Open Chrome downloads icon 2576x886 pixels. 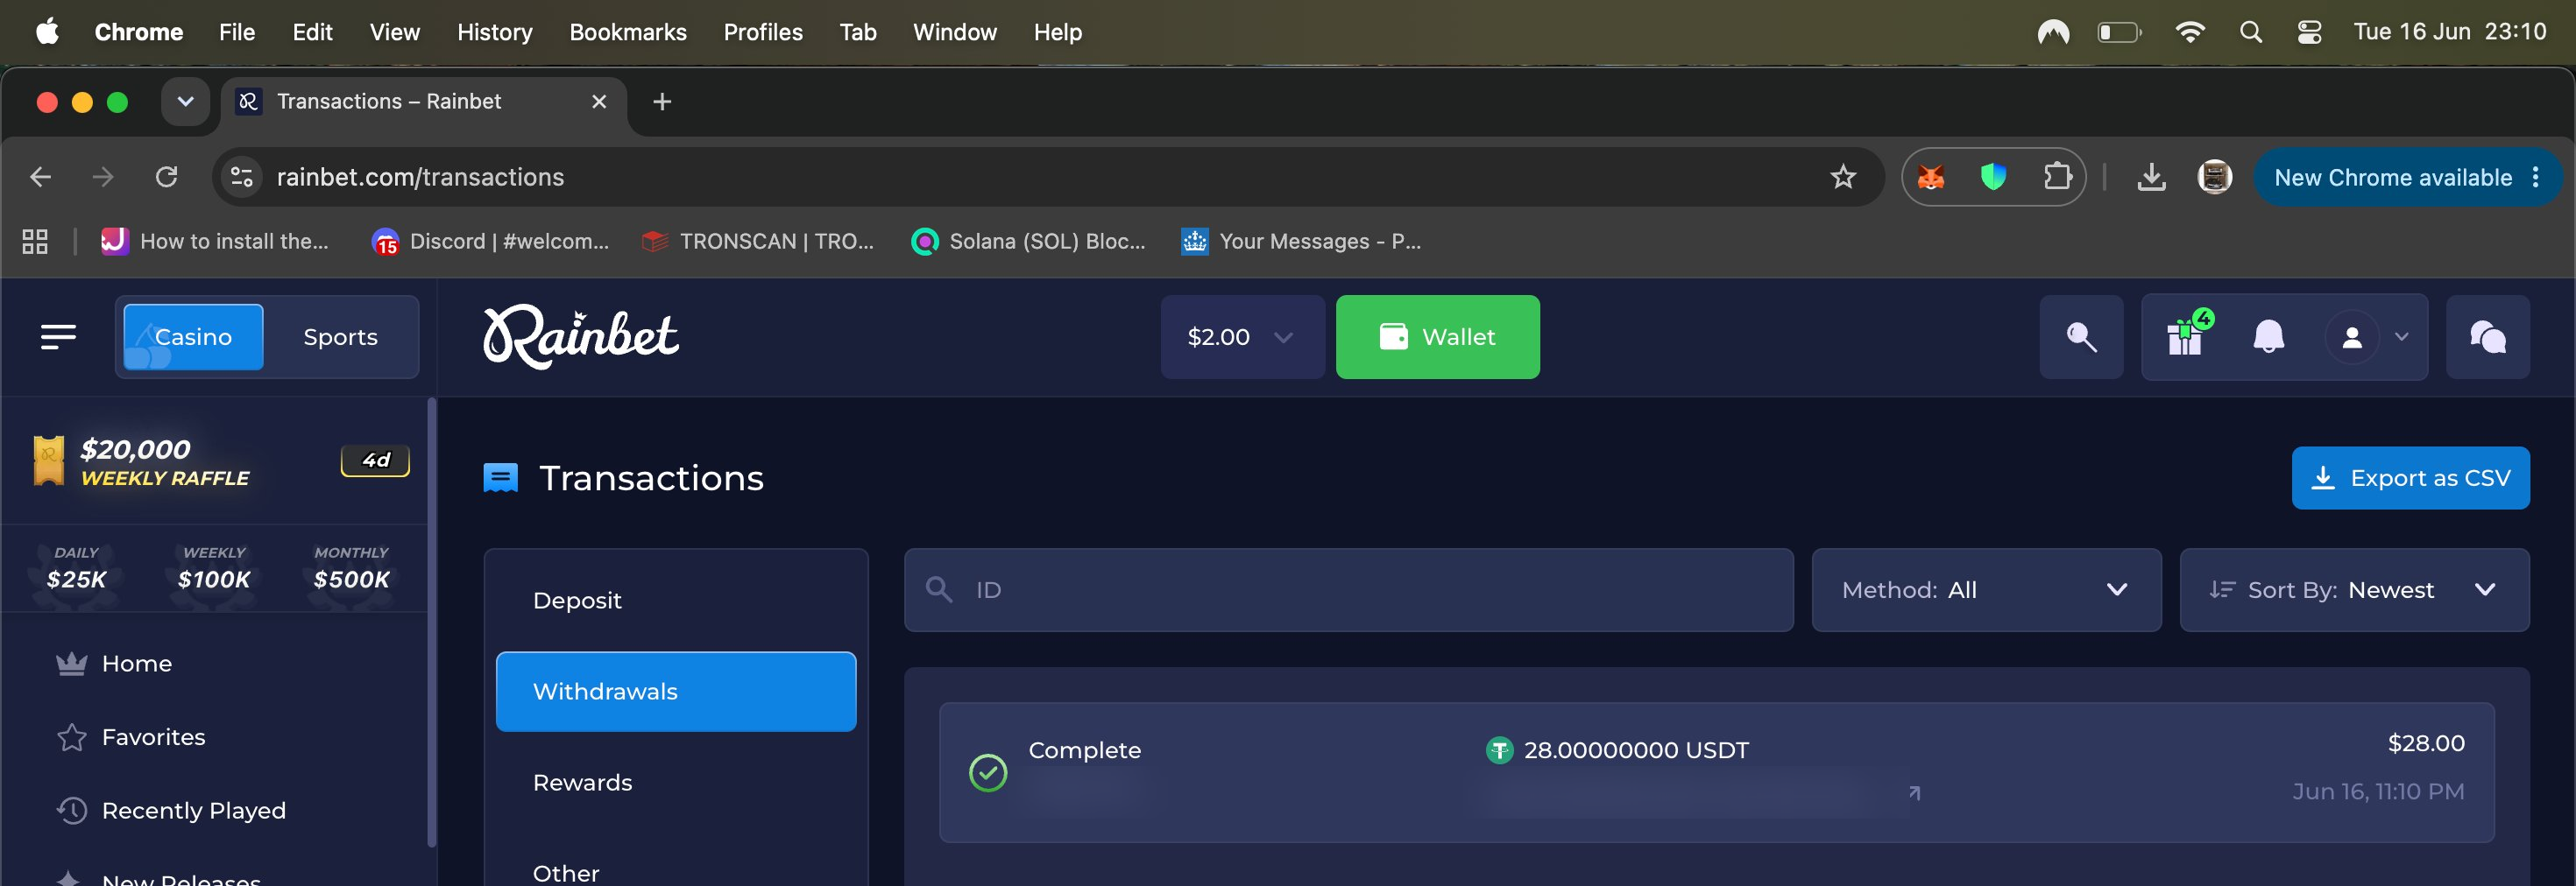coord(2151,177)
